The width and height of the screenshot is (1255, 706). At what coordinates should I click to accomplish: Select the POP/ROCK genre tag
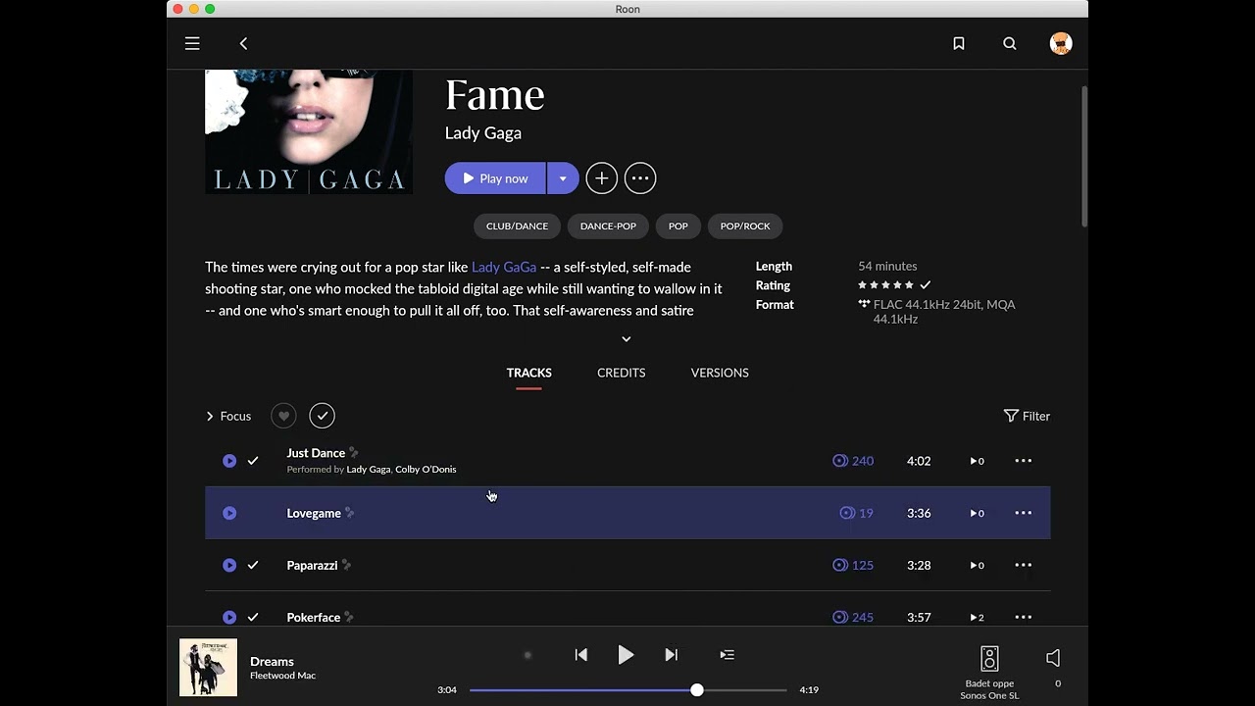point(745,227)
